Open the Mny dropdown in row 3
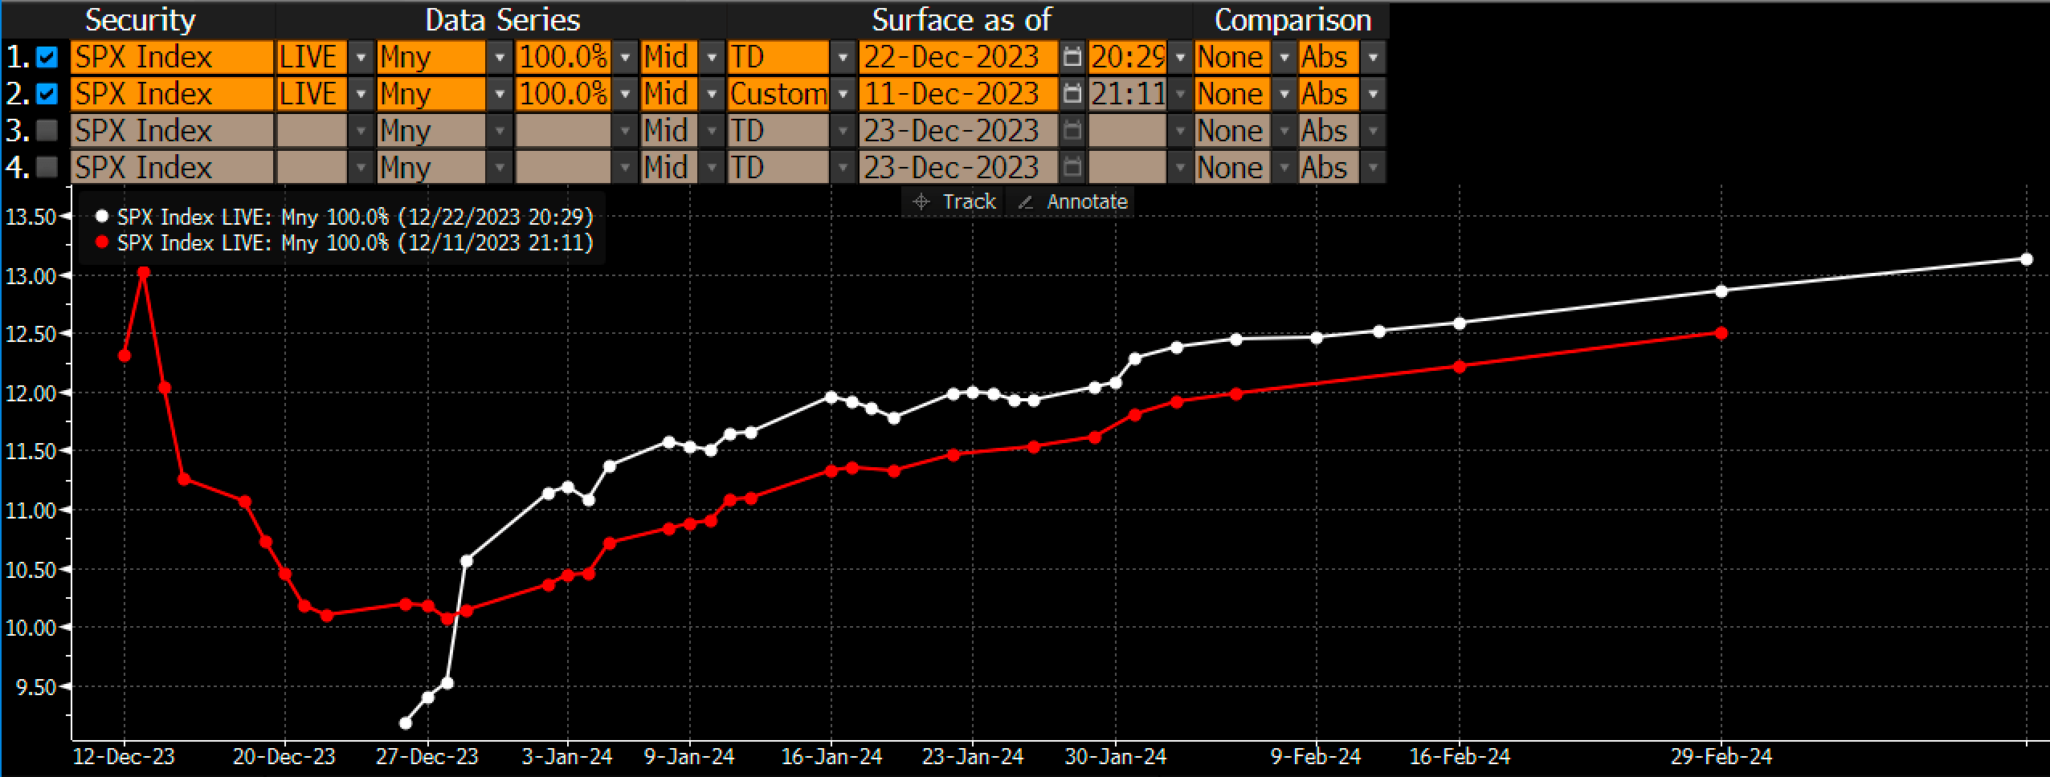The width and height of the screenshot is (2050, 777). (x=500, y=131)
